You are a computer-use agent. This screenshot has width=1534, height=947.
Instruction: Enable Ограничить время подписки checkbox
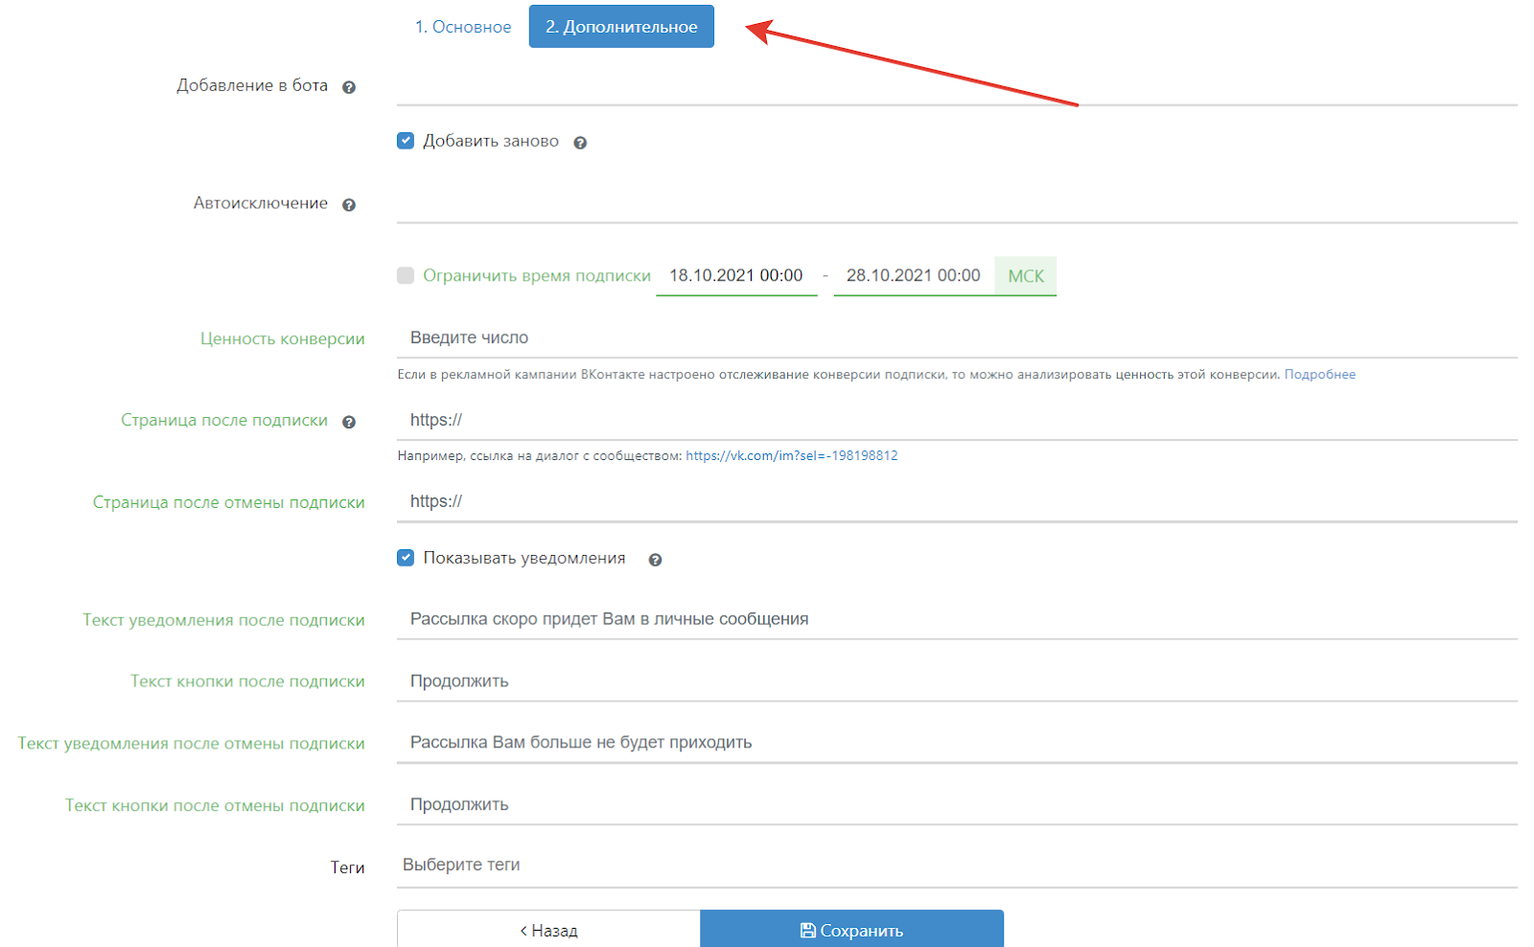[x=406, y=276]
